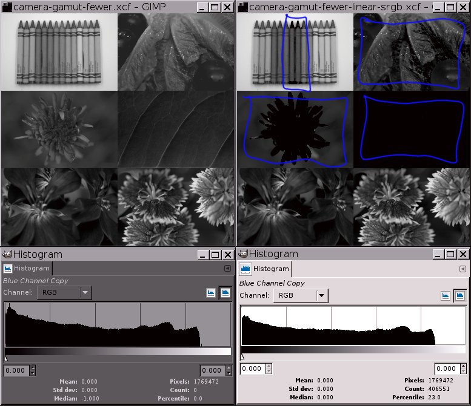Viewport: 471px width, 406px height.
Task: Click stepper arrows of right histogram end field
Action: coord(463,368)
